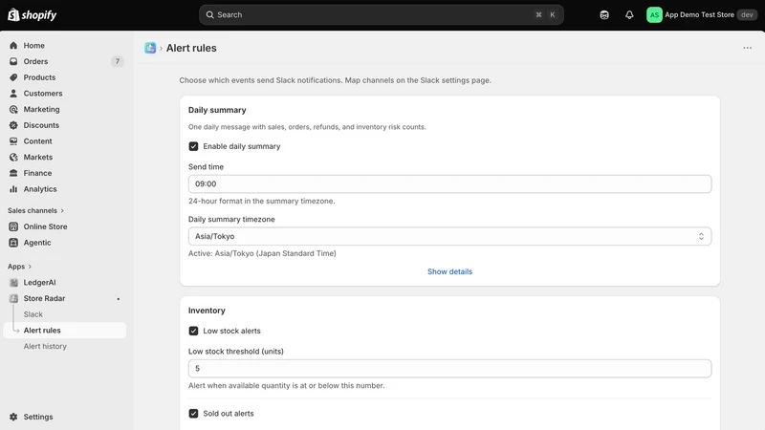Click the Low stock threshold field

pyautogui.click(x=449, y=369)
